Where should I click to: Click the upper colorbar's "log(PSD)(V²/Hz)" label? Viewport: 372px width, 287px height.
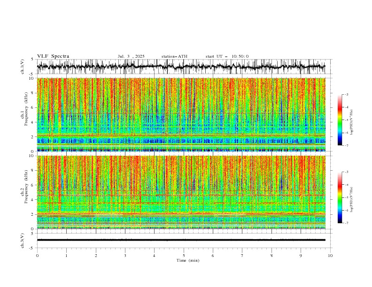(x=351, y=122)
